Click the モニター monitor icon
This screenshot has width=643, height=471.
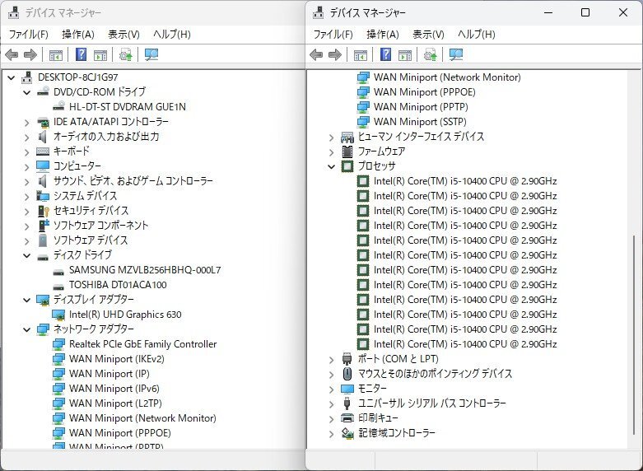point(347,389)
